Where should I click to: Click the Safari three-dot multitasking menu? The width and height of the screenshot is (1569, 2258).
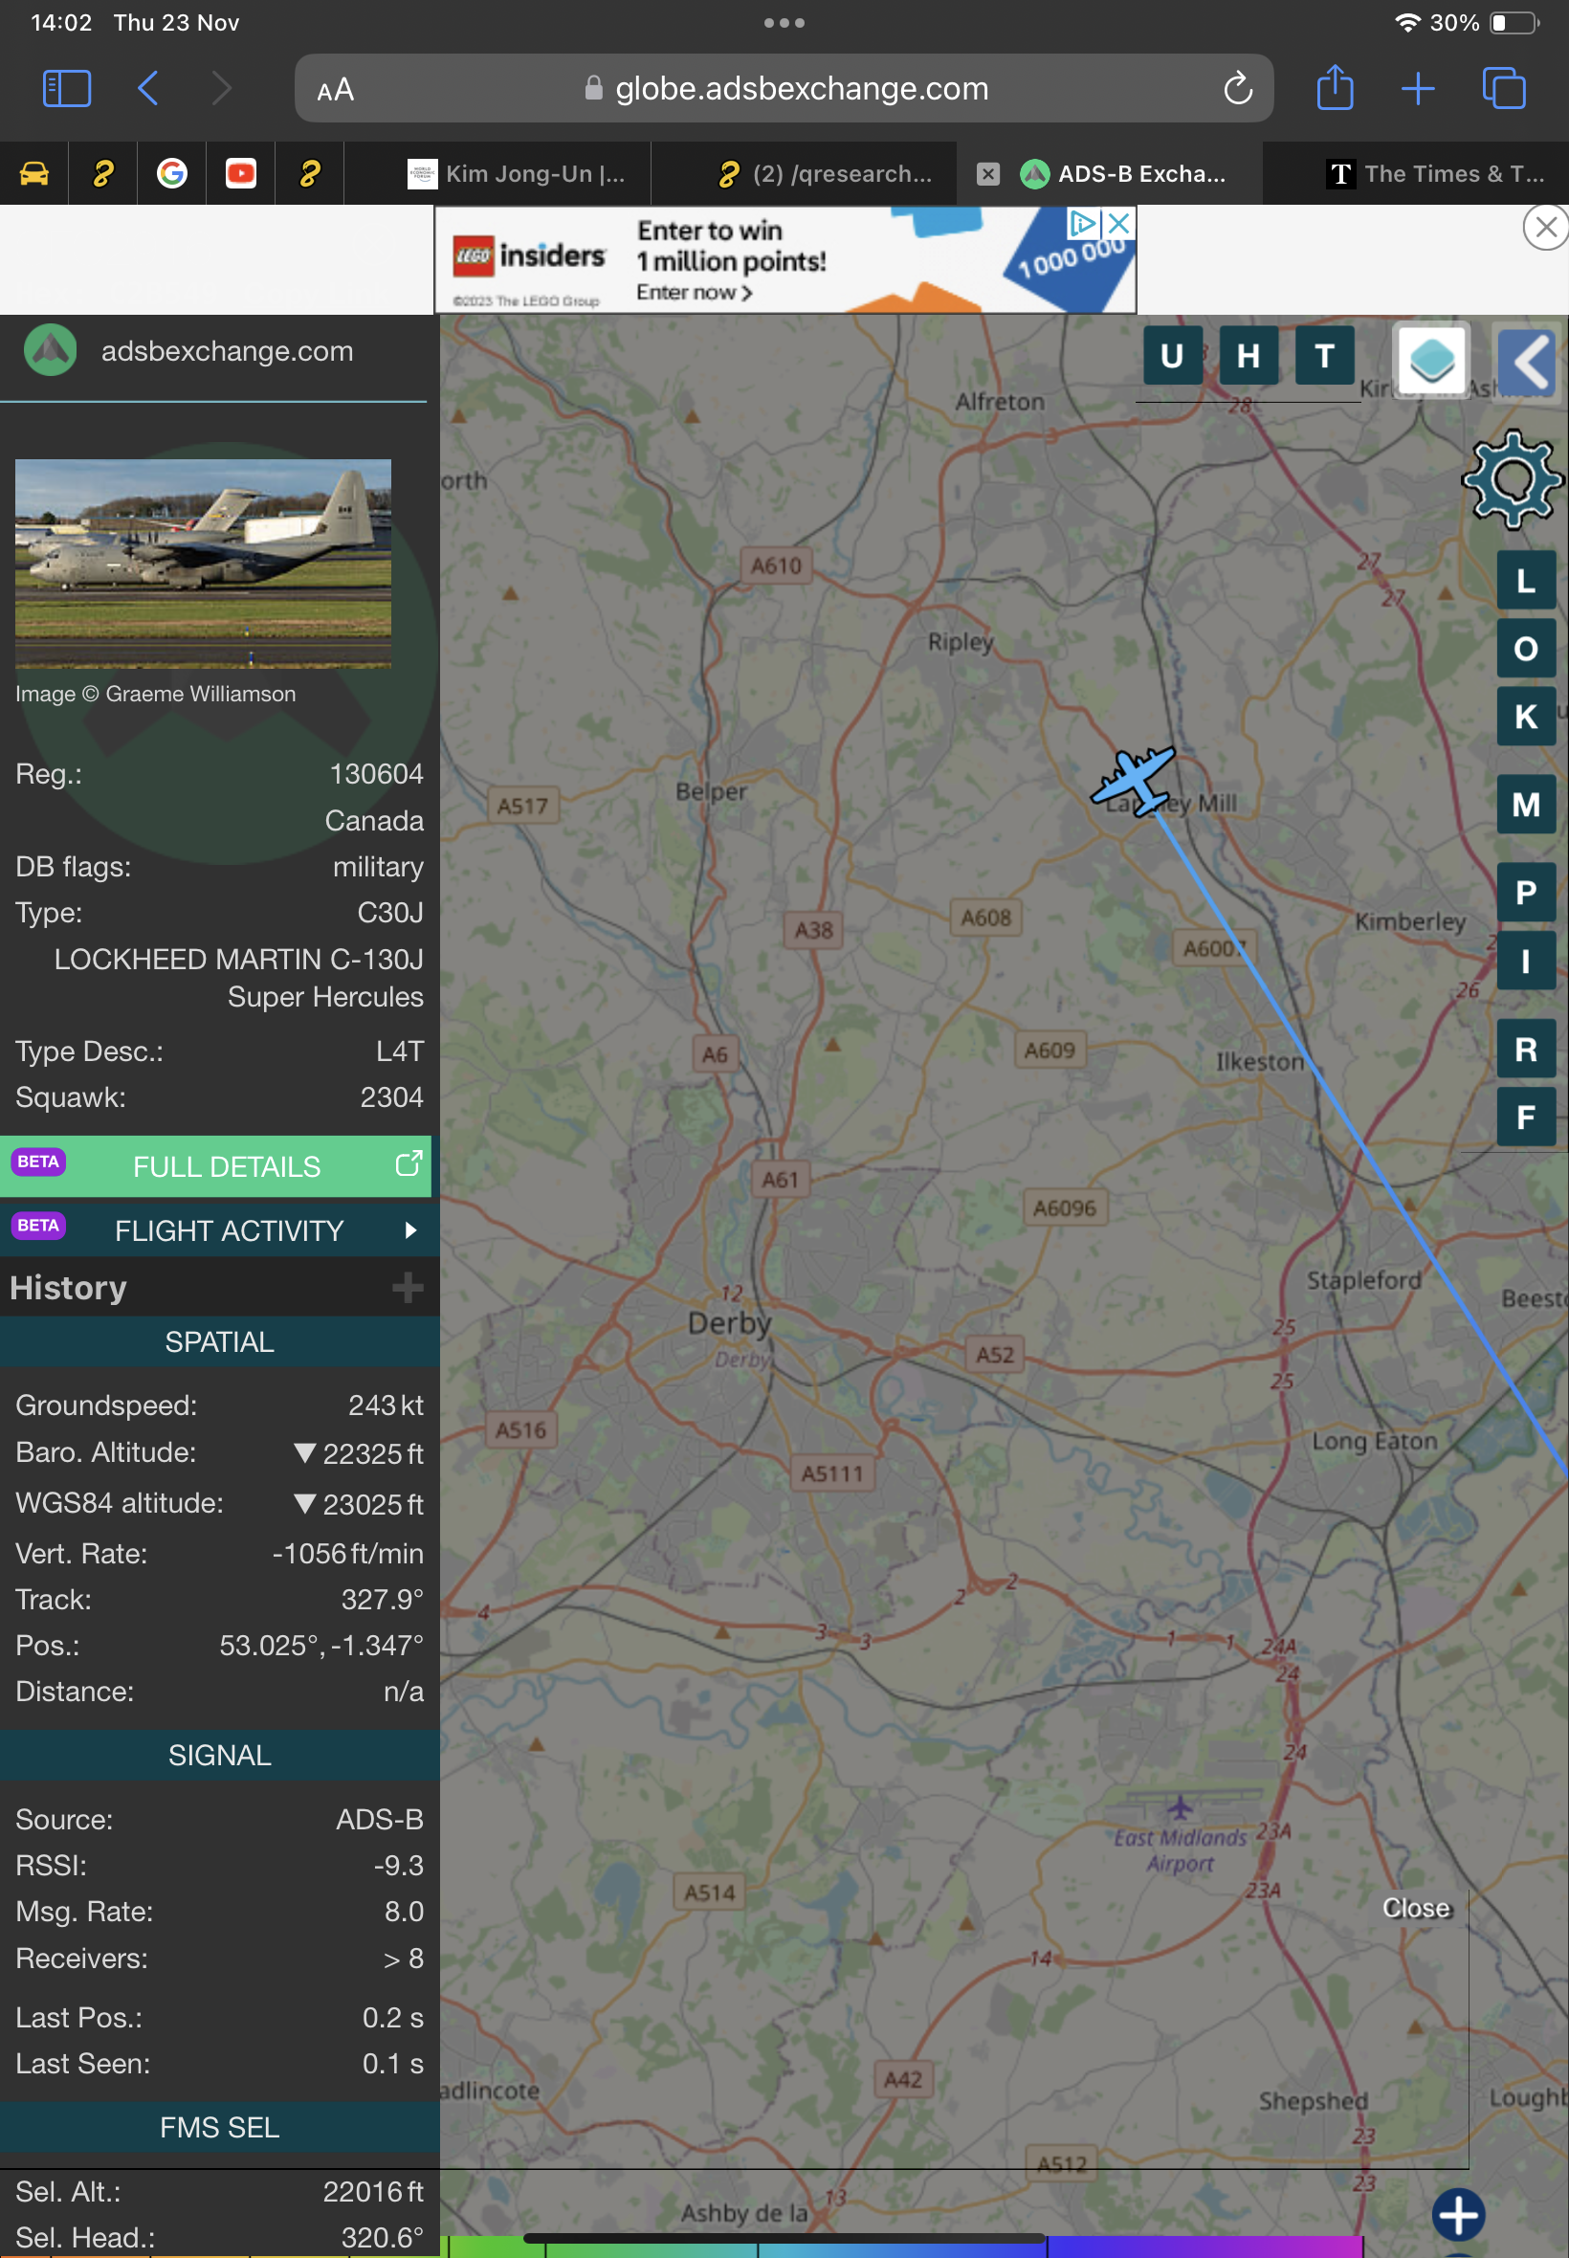coord(784,23)
